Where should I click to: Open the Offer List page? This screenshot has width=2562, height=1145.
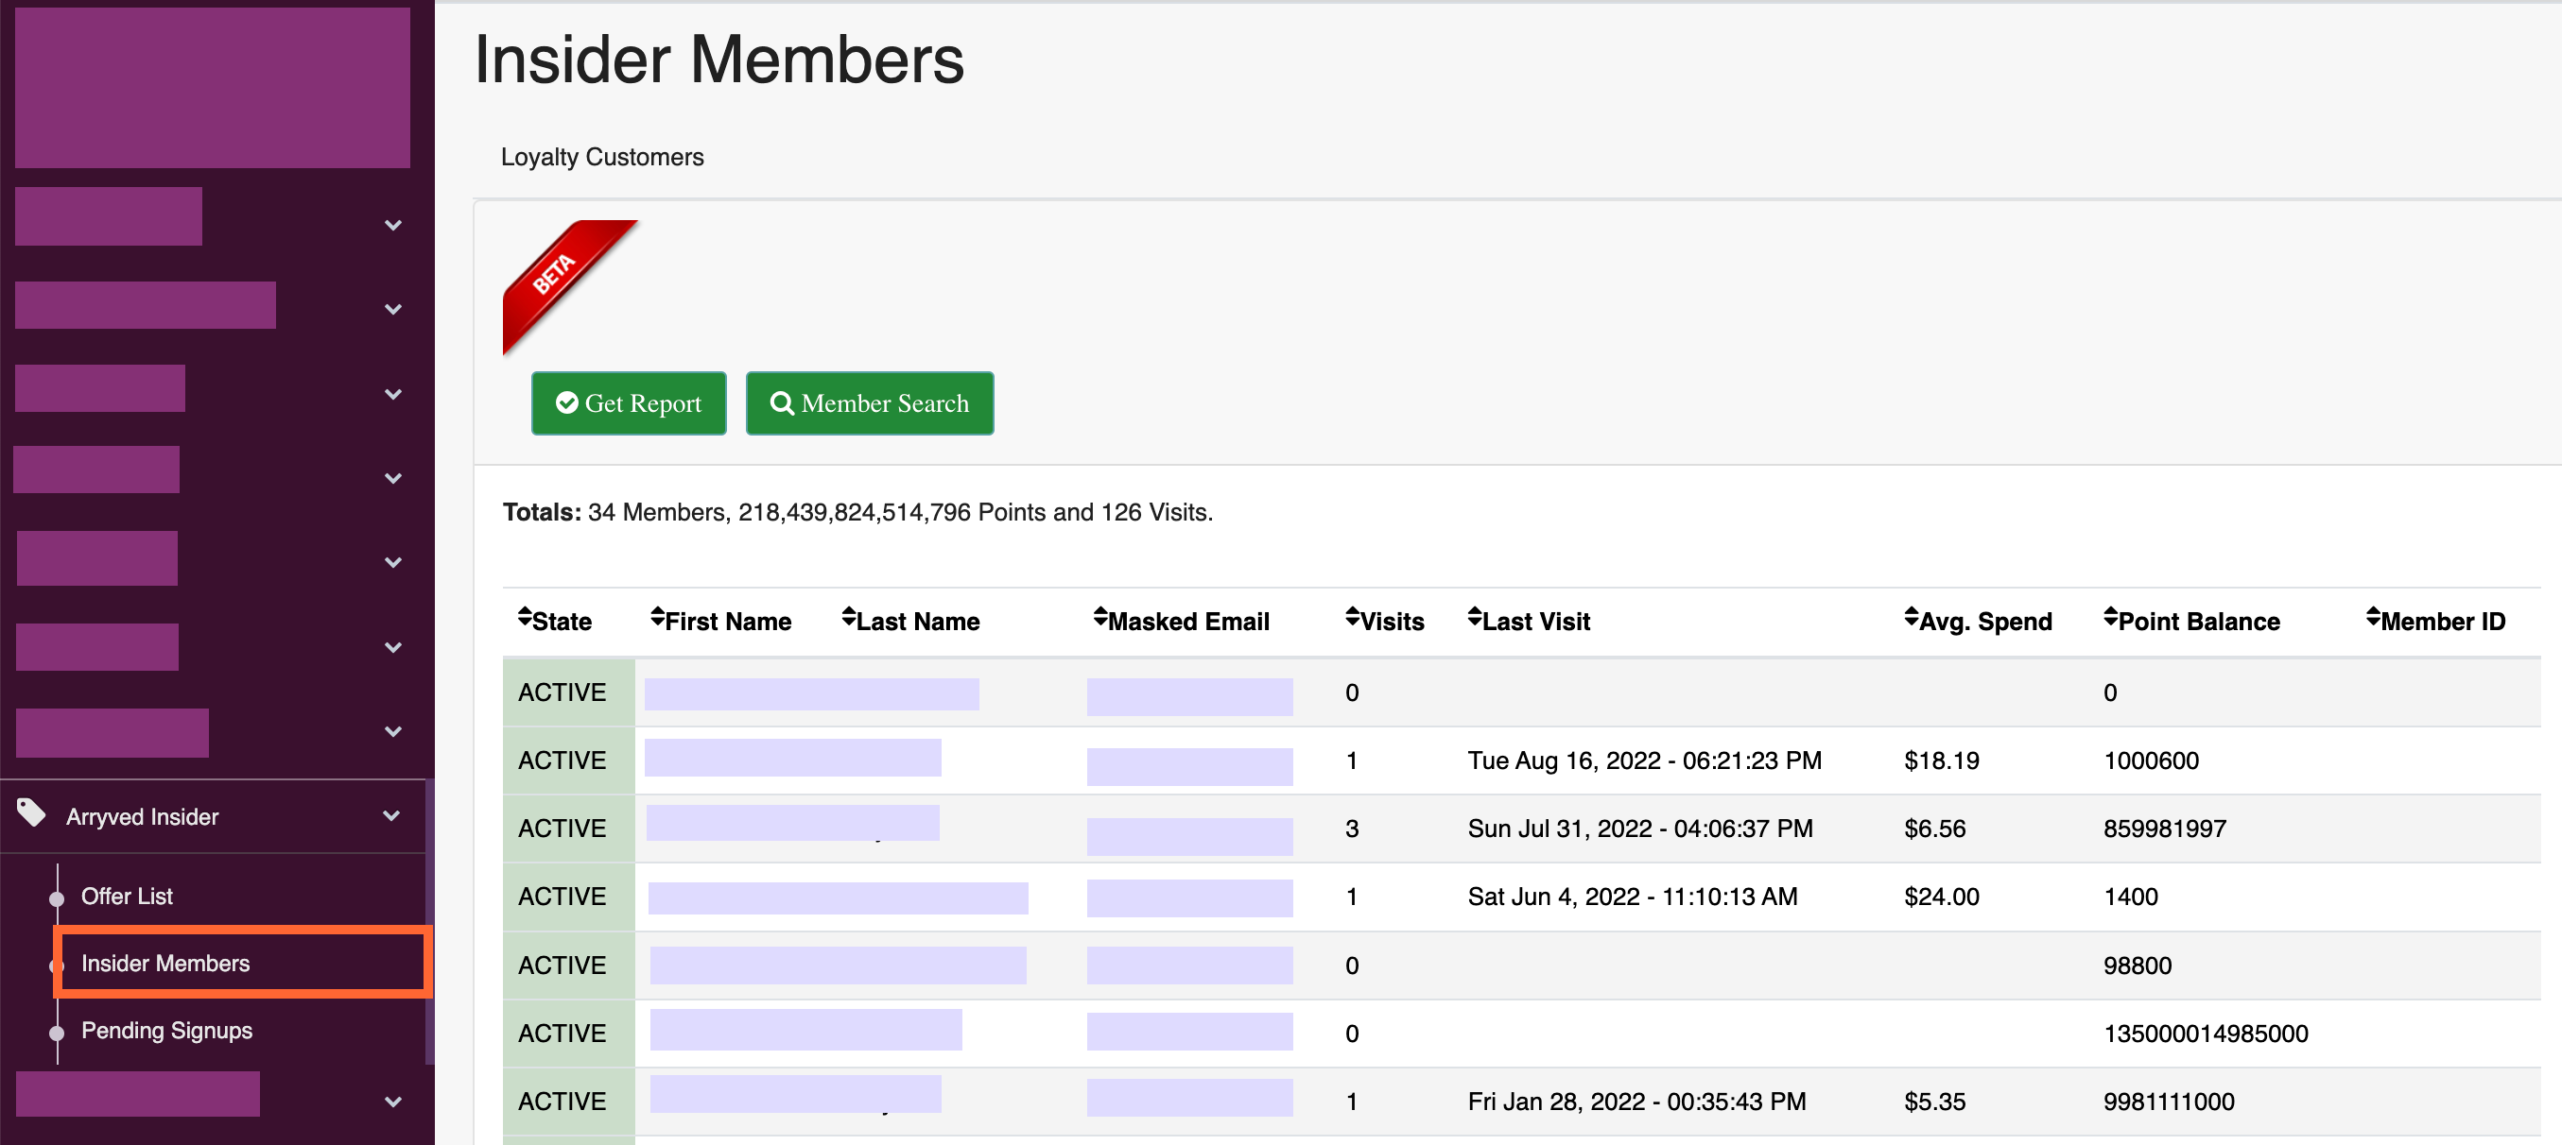[x=127, y=896]
